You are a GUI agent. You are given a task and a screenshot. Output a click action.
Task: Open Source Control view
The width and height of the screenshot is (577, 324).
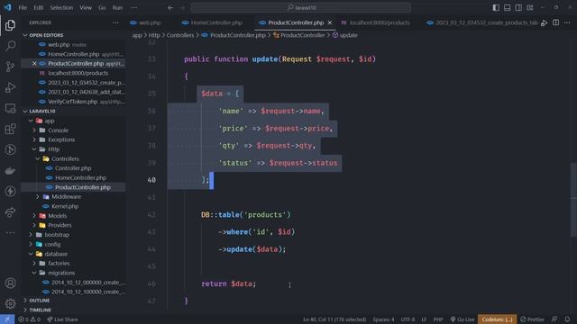tap(10, 67)
